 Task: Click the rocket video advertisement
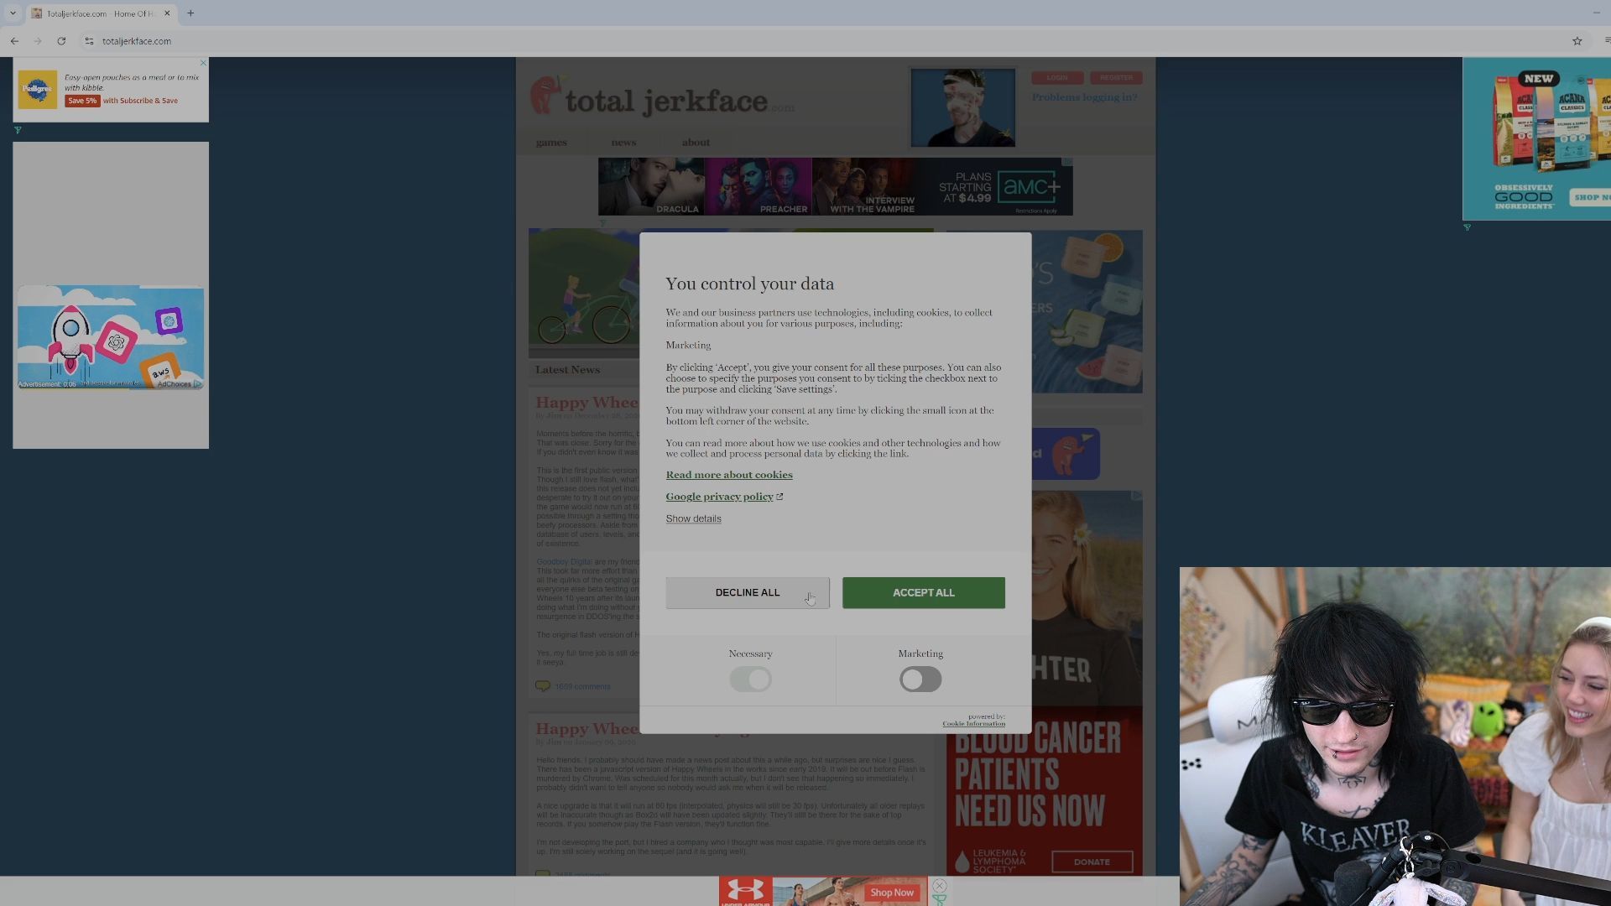point(111,337)
